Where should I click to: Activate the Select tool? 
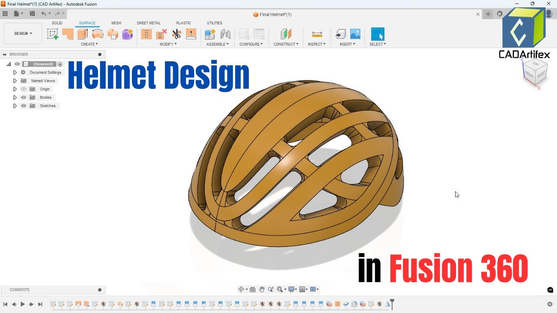[x=377, y=34]
